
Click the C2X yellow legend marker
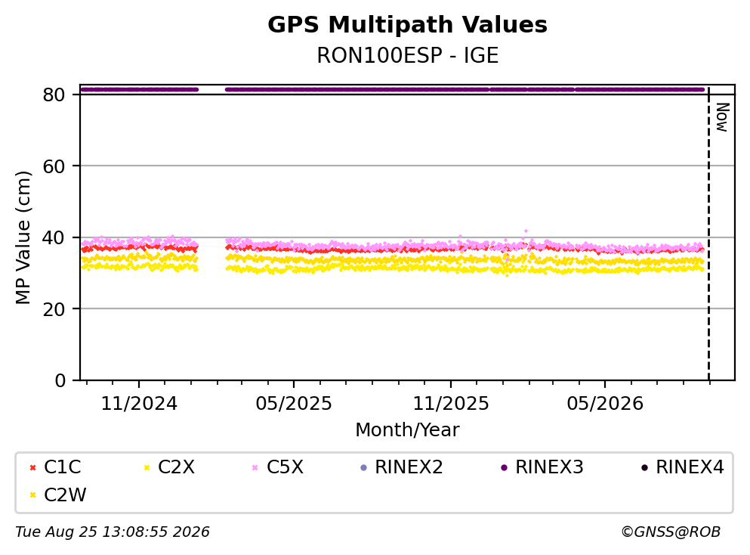pos(147,467)
